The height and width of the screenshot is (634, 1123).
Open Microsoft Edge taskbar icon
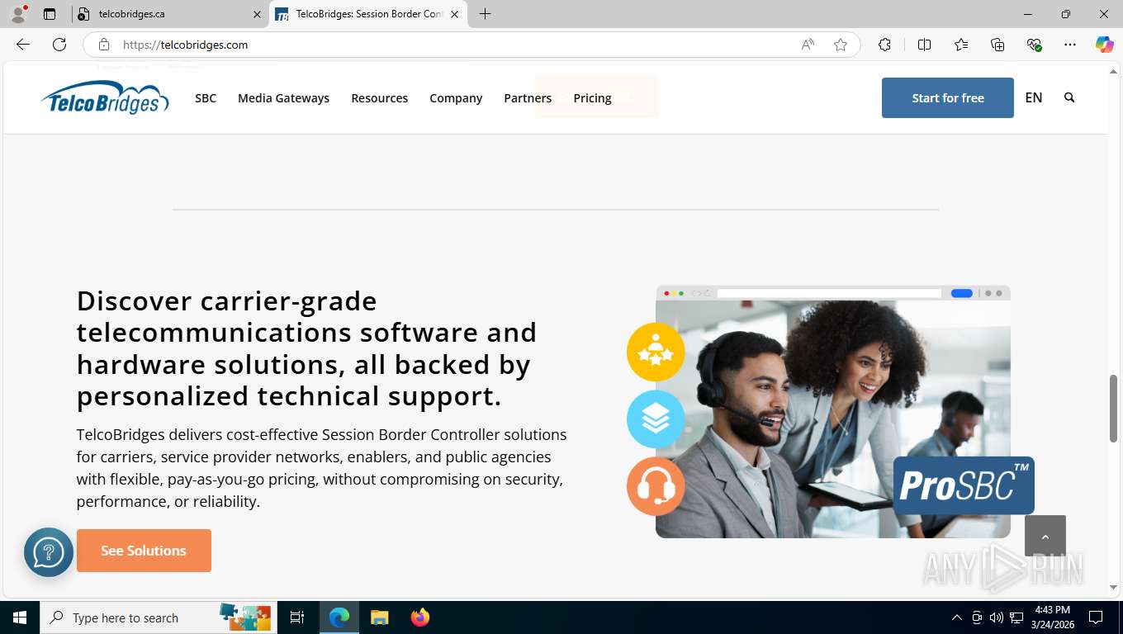coord(339,617)
